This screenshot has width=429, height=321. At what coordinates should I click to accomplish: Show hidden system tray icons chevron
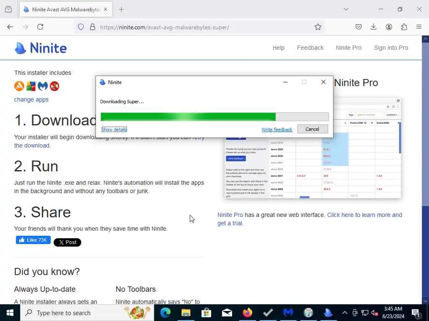(345, 313)
